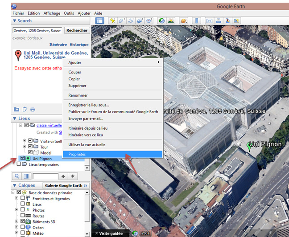Add an image overlay from the toolbar
The height and width of the screenshot is (237, 289).
(x=140, y=21)
